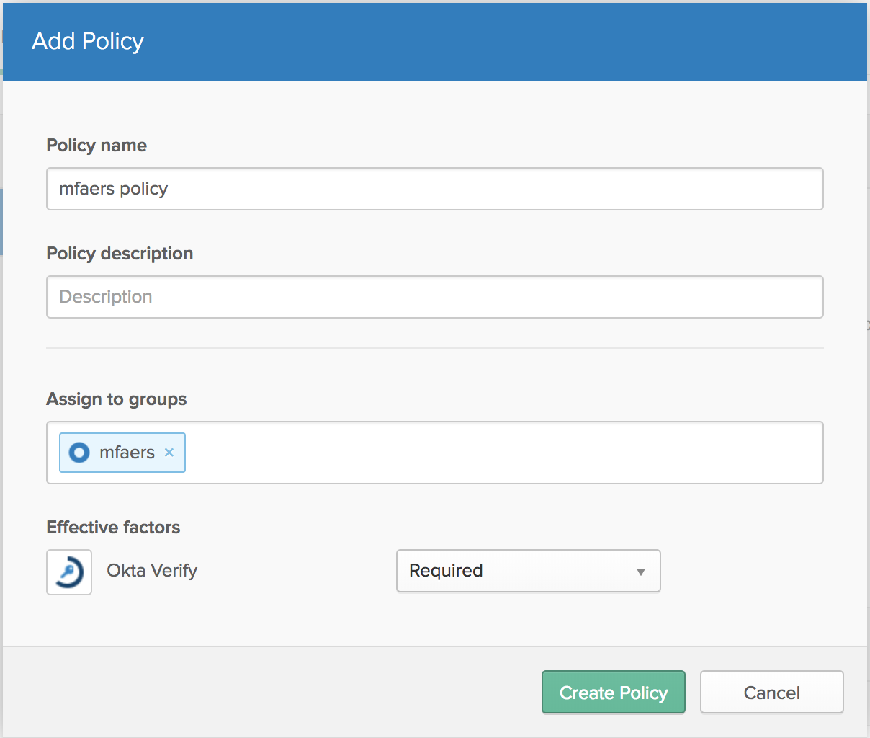The height and width of the screenshot is (738, 870).
Task: Click the Policy description label
Action: coord(120,254)
